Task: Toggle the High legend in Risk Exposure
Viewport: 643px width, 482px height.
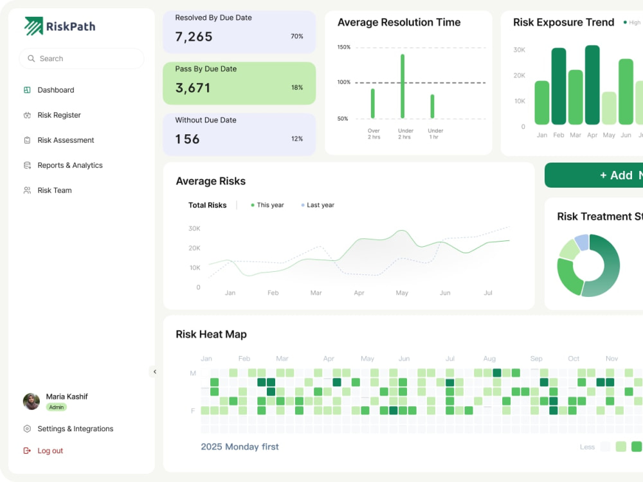Action: pyautogui.click(x=632, y=22)
